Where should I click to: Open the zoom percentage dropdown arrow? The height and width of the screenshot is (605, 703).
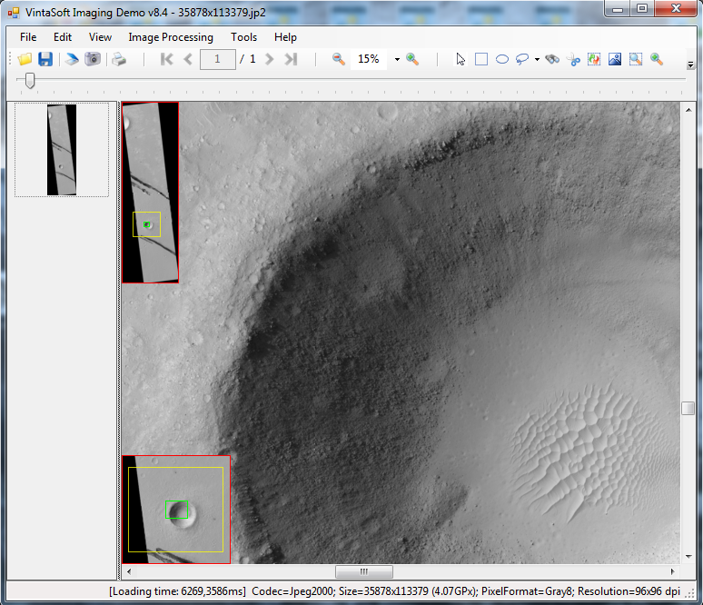pos(397,60)
